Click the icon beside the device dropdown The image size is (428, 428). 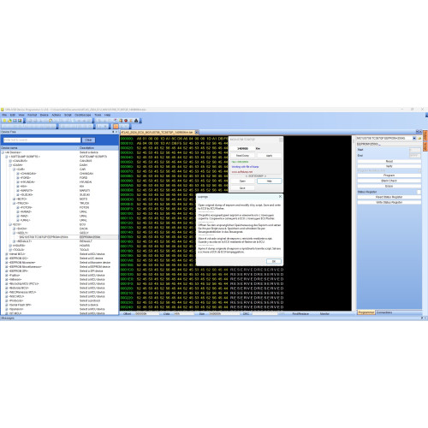(x=419, y=139)
